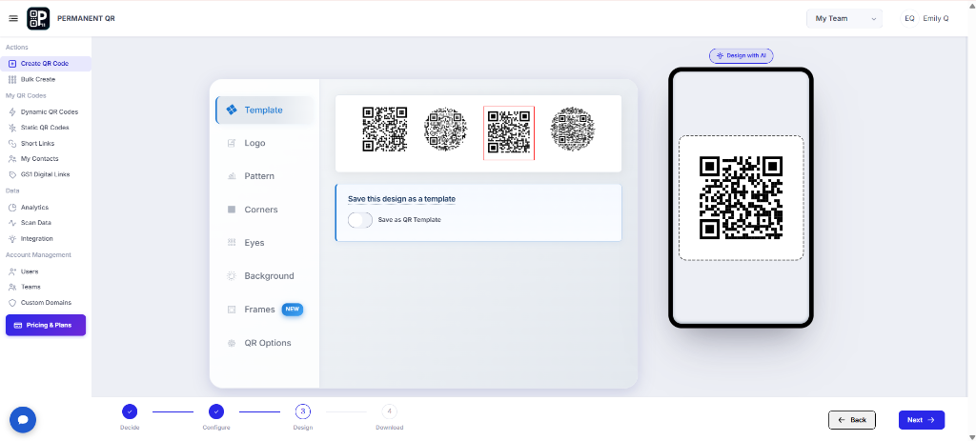The image size is (976, 441).
Task: Click the Custom Domains shield icon
Action: (12, 303)
